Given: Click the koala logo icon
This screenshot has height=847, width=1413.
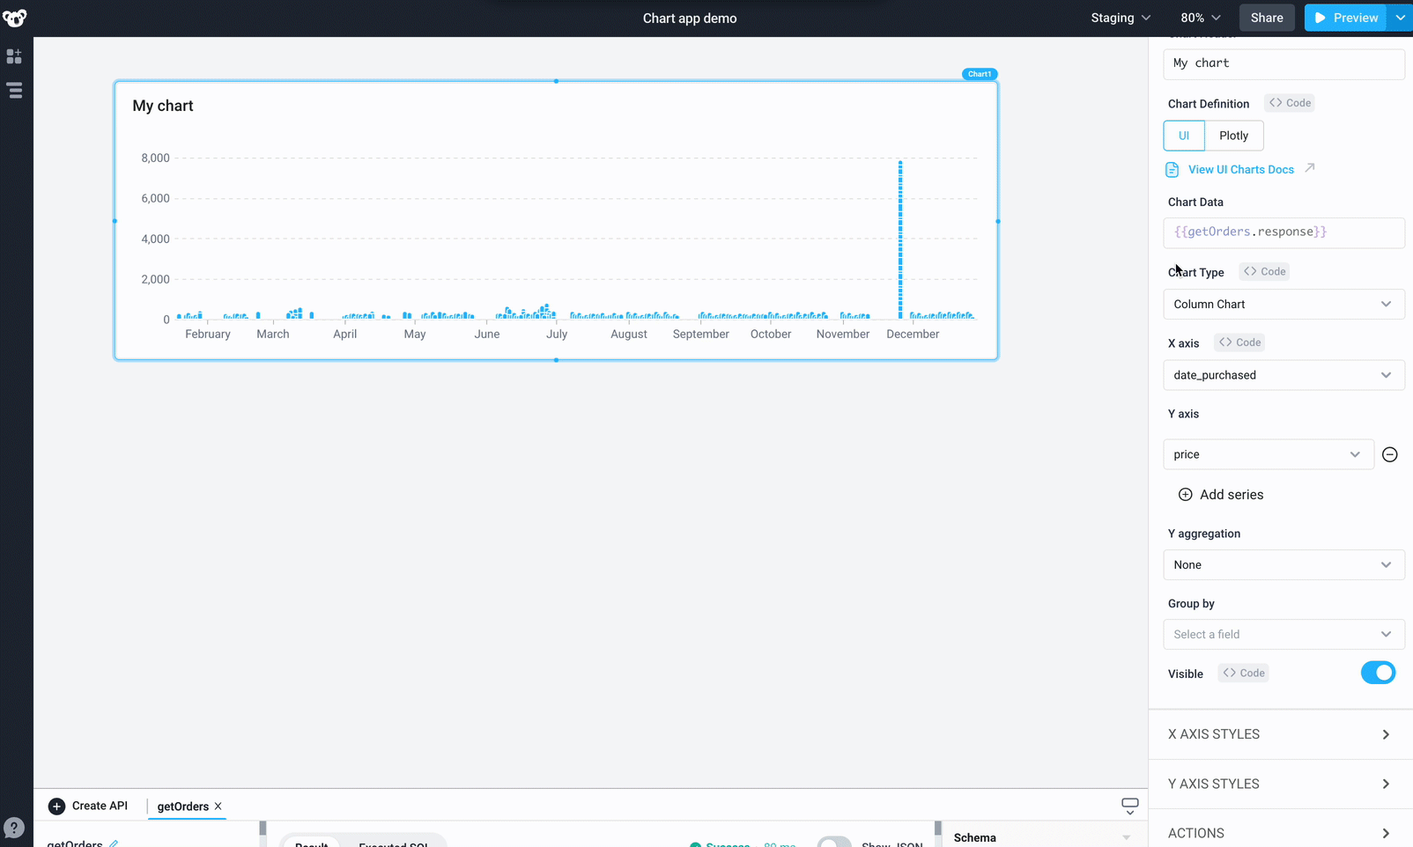Looking at the screenshot, I should point(15,18).
